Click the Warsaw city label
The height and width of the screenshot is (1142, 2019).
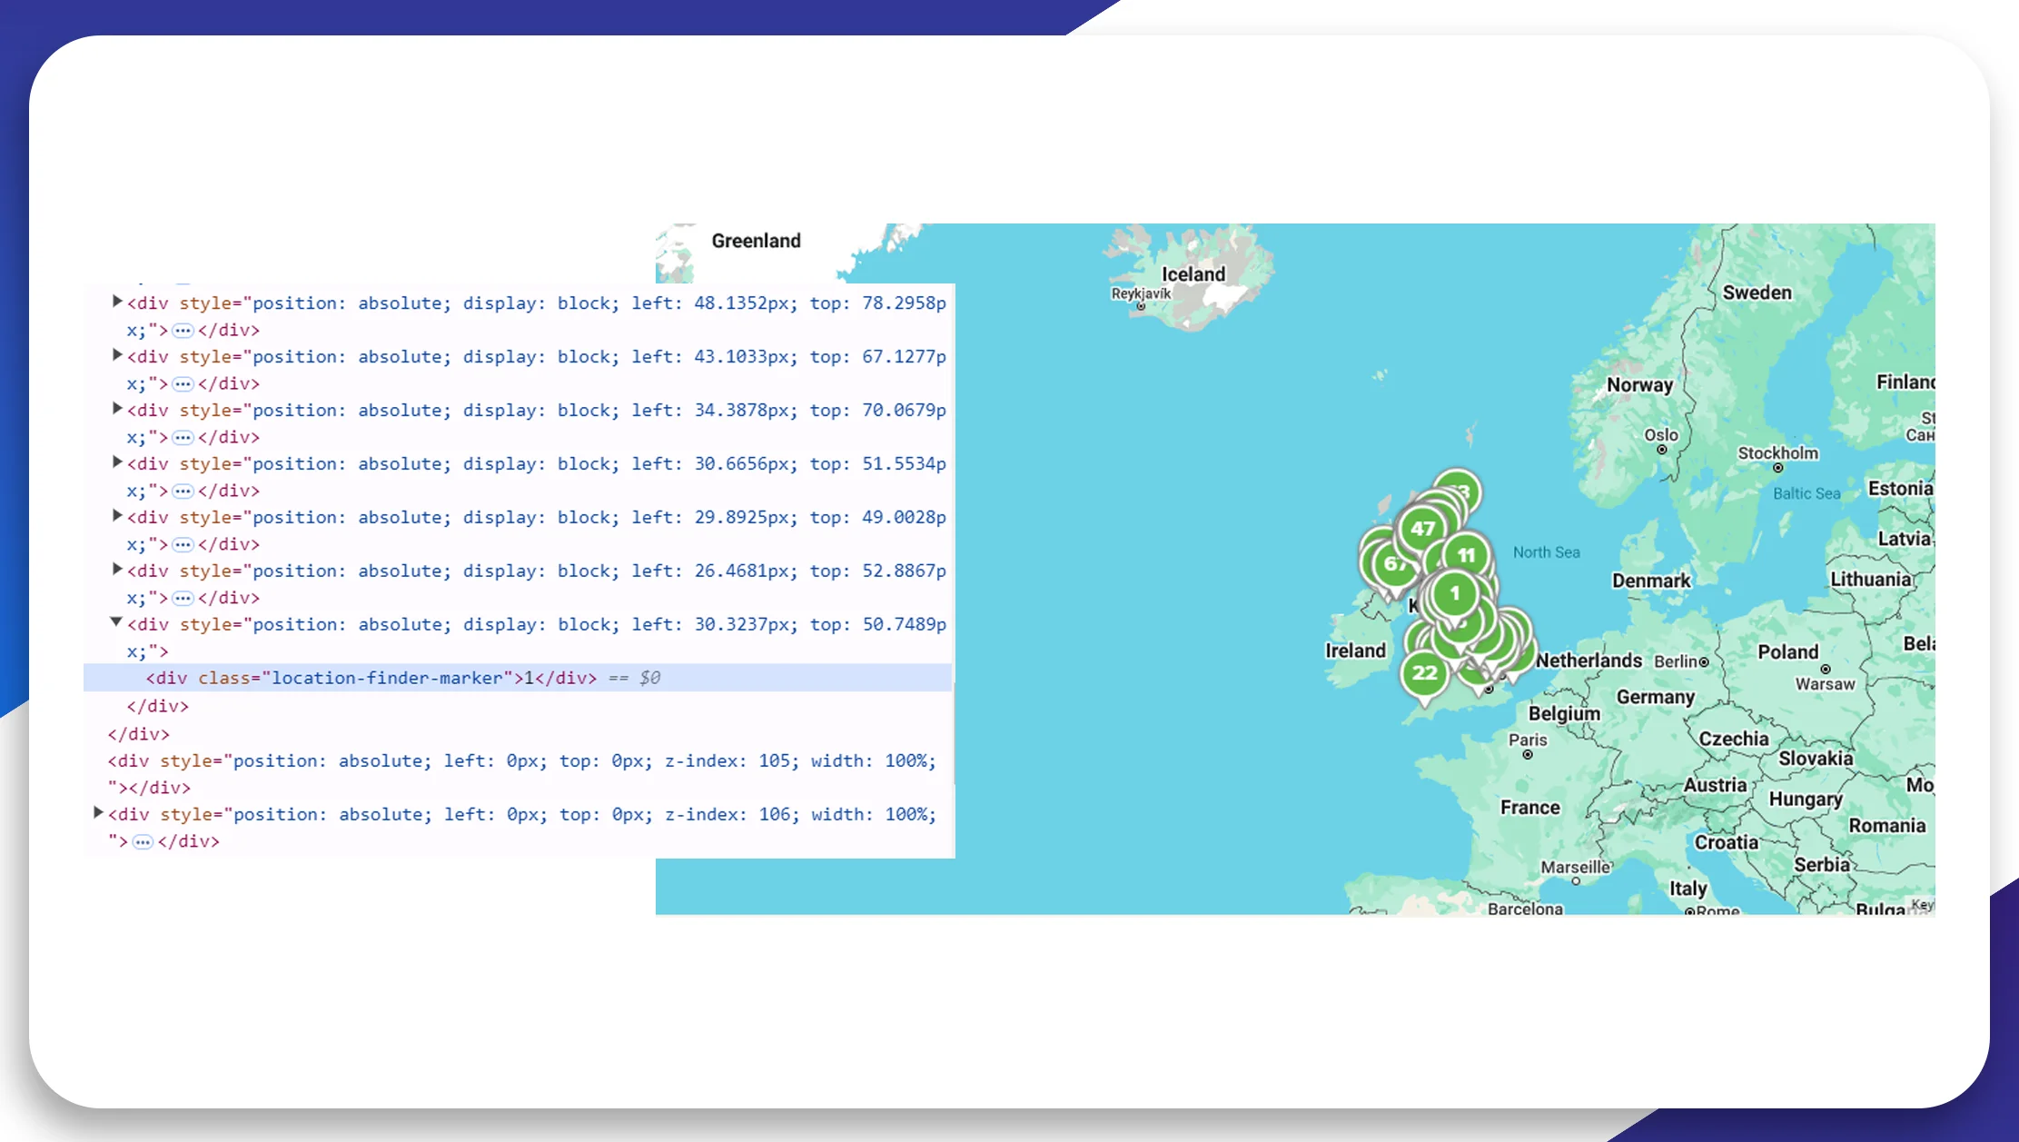(1825, 684)
